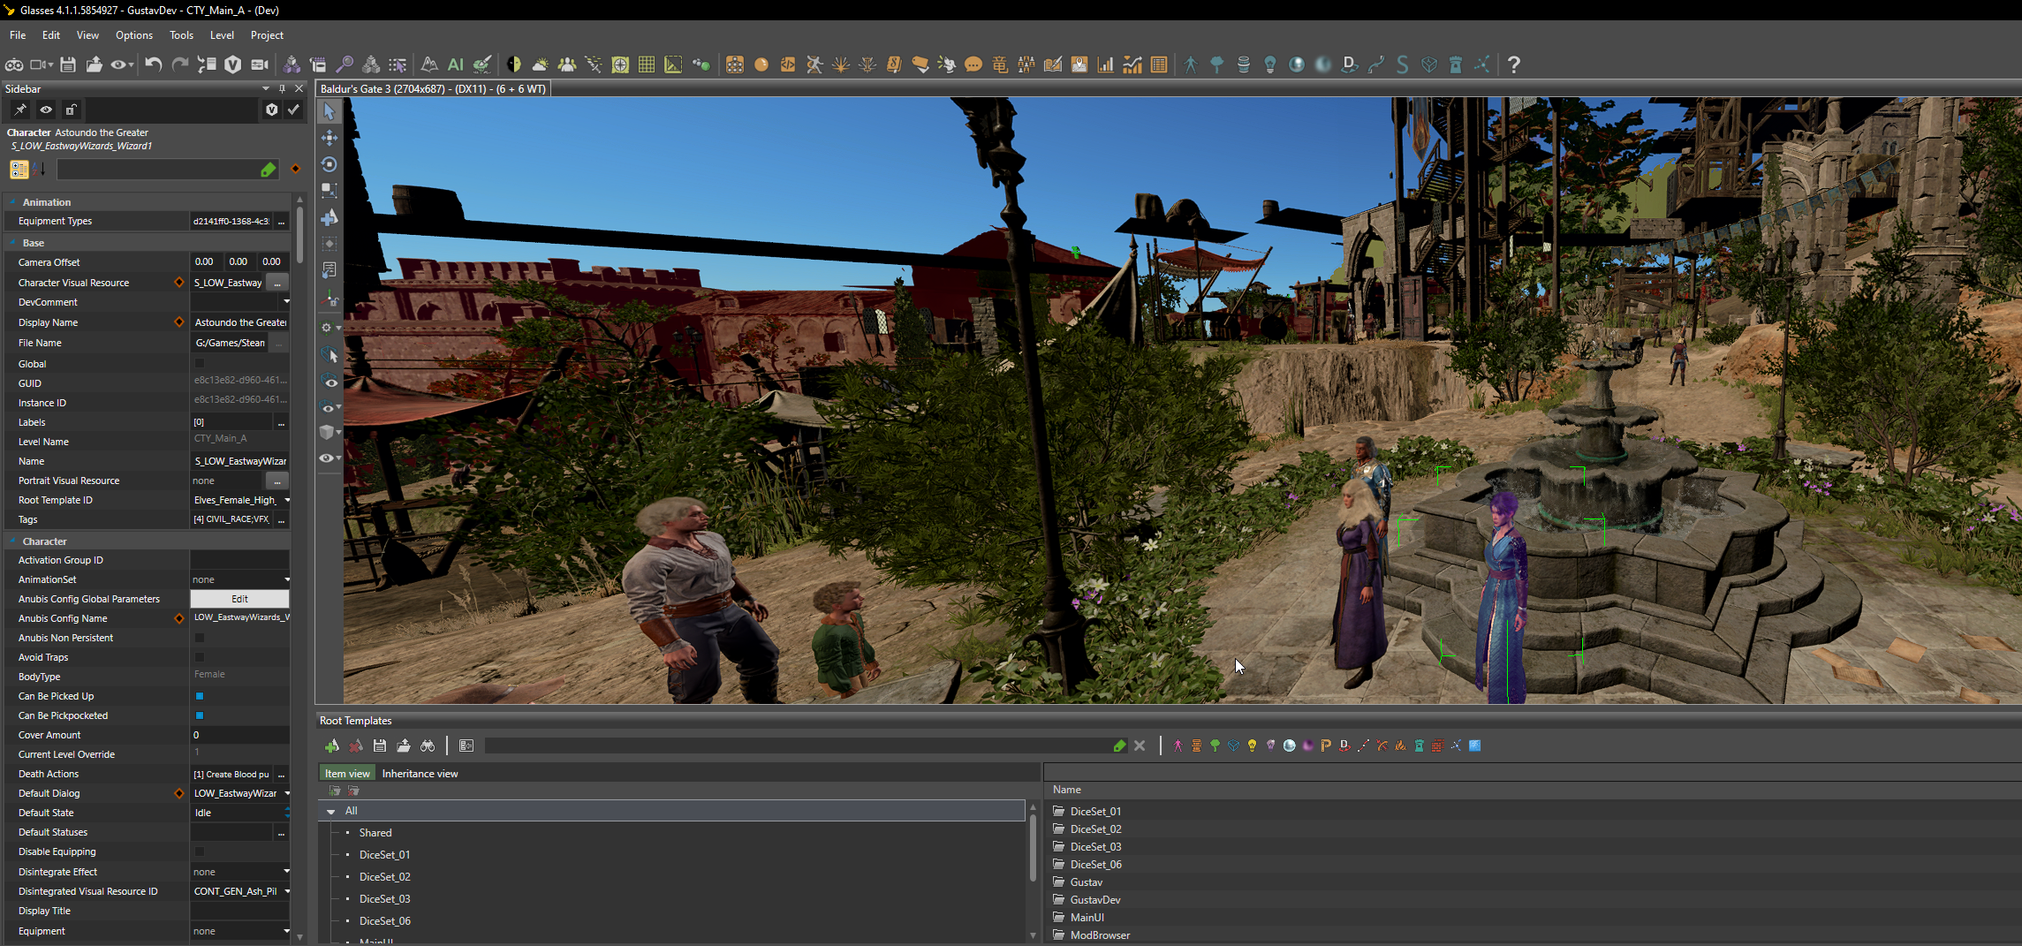
Task: Click the lightbulb light icon in main toolbar
Action: click(x=1270, y=64)
